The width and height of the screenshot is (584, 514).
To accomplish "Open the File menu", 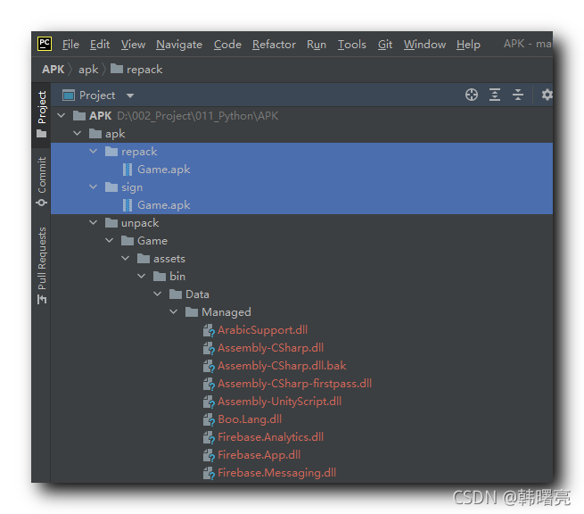I will [x=70, y=45].
